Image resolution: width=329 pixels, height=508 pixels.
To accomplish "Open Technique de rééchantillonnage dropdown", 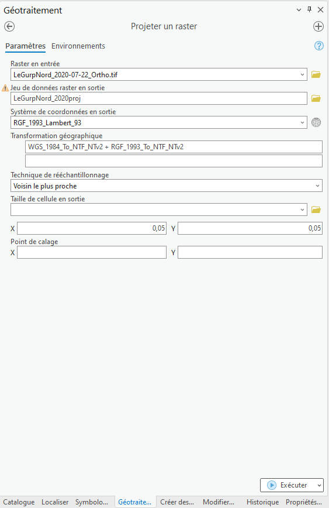I will 317,186.
